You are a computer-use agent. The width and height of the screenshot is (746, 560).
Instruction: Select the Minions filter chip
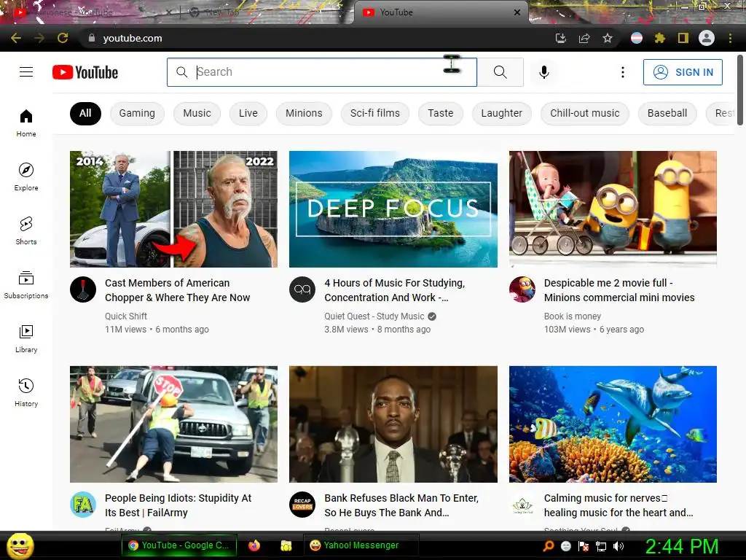point(304,113)
